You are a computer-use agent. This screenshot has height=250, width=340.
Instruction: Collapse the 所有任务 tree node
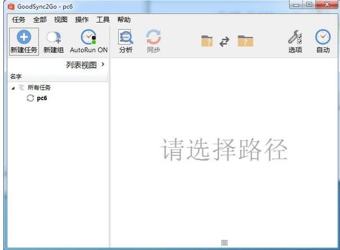13,88
